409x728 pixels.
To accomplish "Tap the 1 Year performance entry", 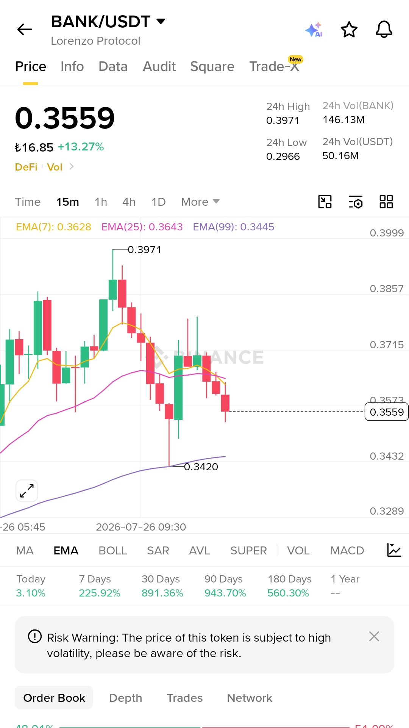I will tap(345, 586).
